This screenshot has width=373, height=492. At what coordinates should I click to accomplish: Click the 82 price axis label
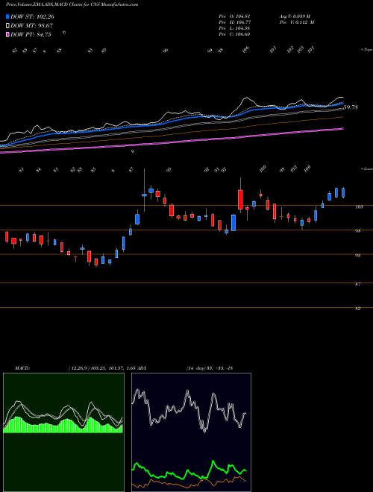[358, 309]
